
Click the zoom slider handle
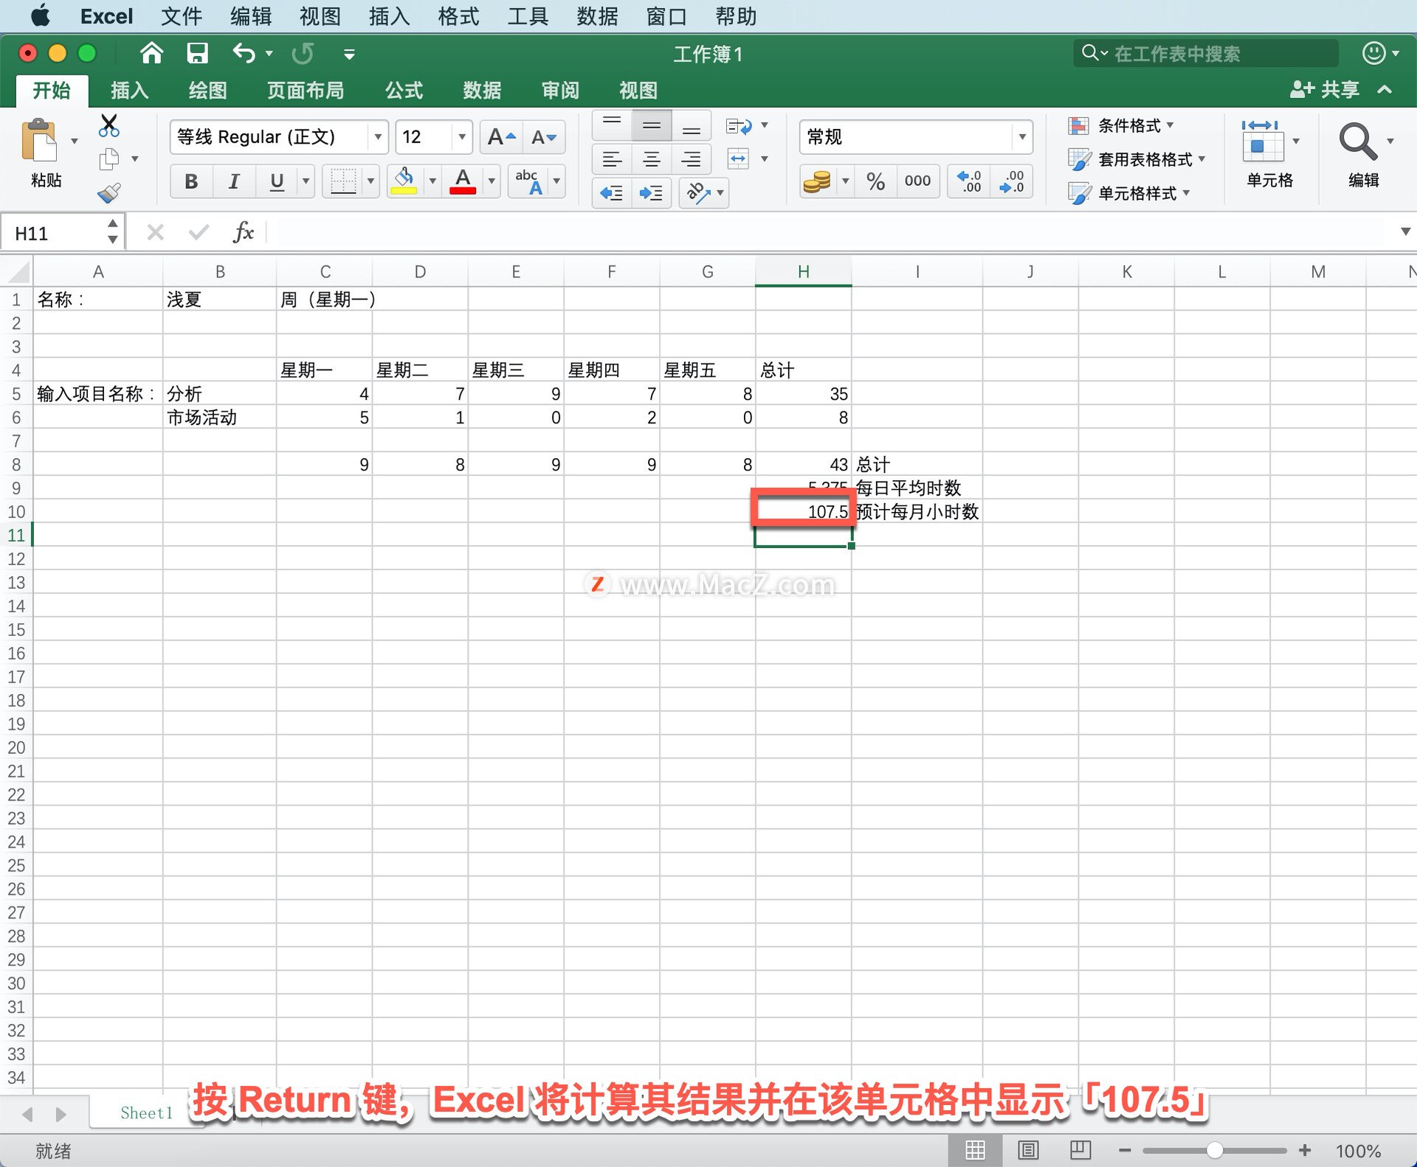pyautogui.click(x=1215, y=1150)
